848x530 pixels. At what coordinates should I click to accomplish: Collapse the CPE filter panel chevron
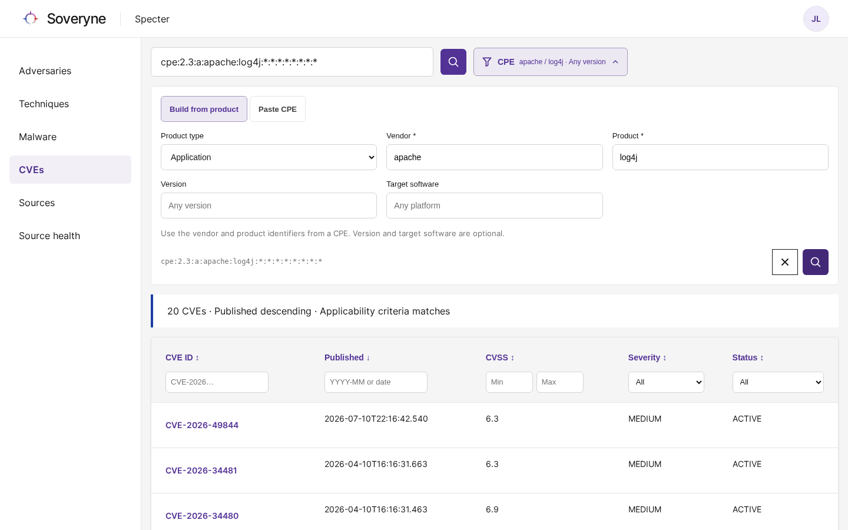coord(615,62)
